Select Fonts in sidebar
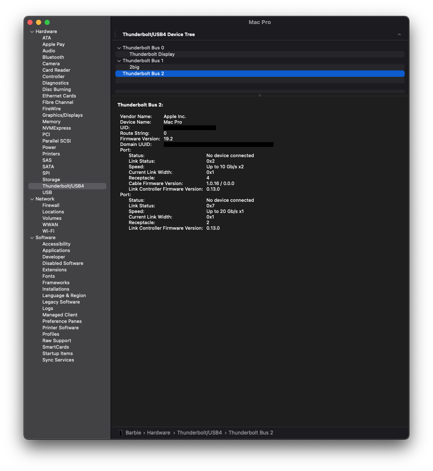Viewport: 433px width, 471px height. [x=48, y=277]
